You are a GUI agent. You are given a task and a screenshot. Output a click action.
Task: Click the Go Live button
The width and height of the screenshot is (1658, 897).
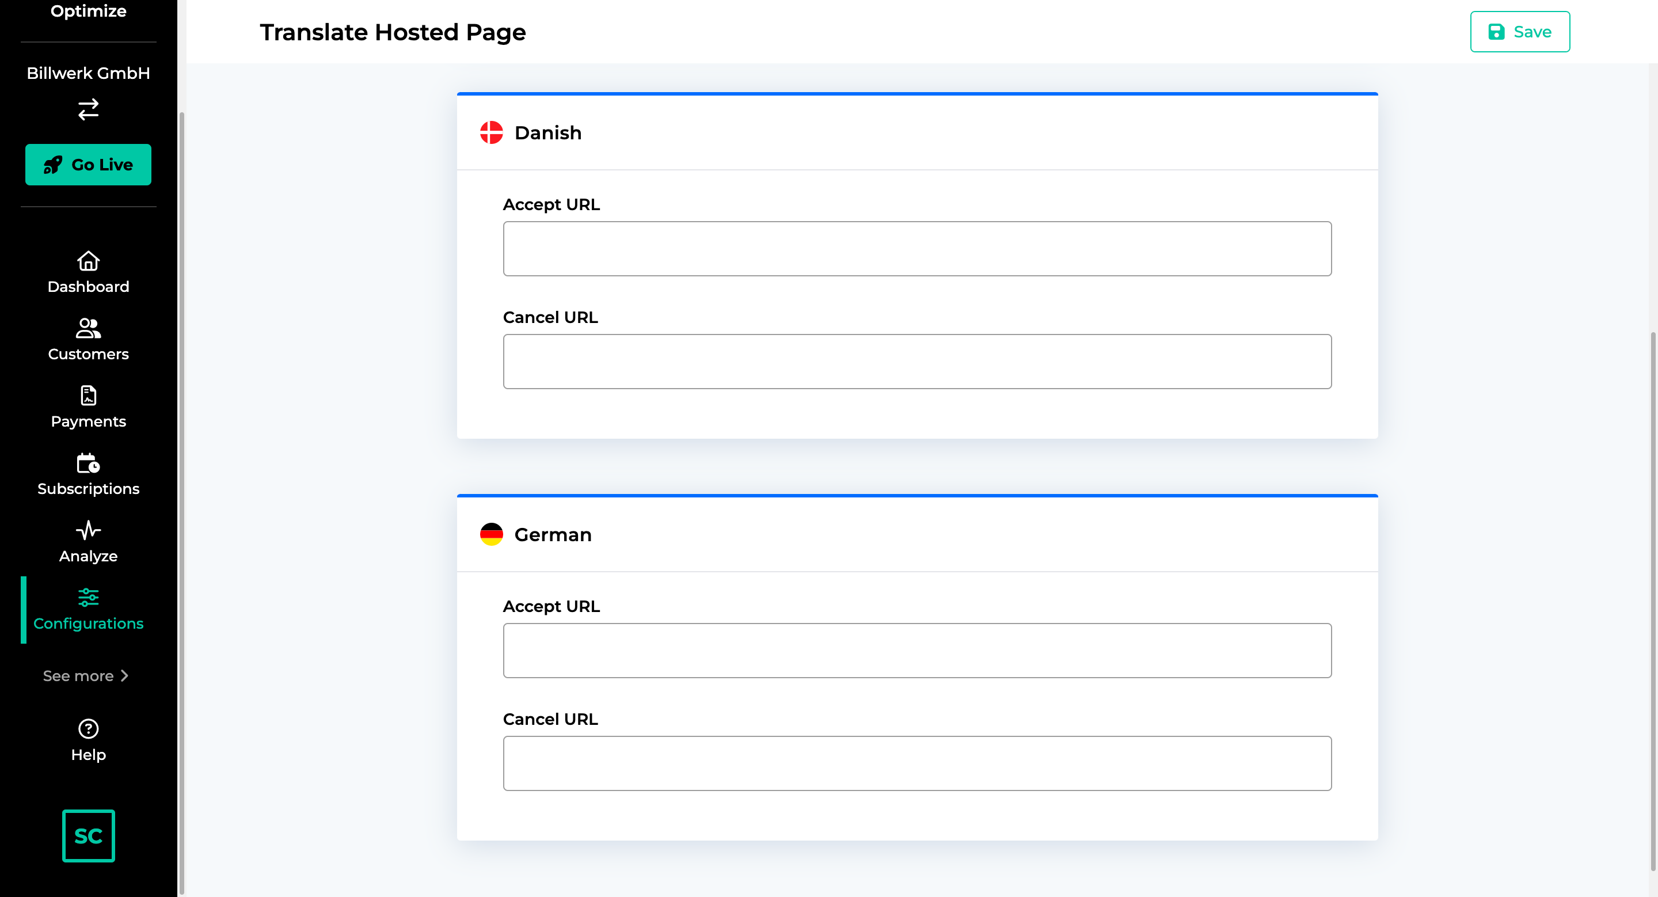coord(88,165)
